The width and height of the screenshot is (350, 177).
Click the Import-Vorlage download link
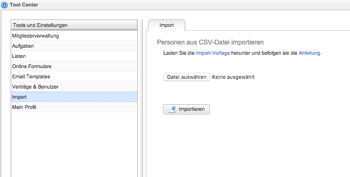[213, 53]
